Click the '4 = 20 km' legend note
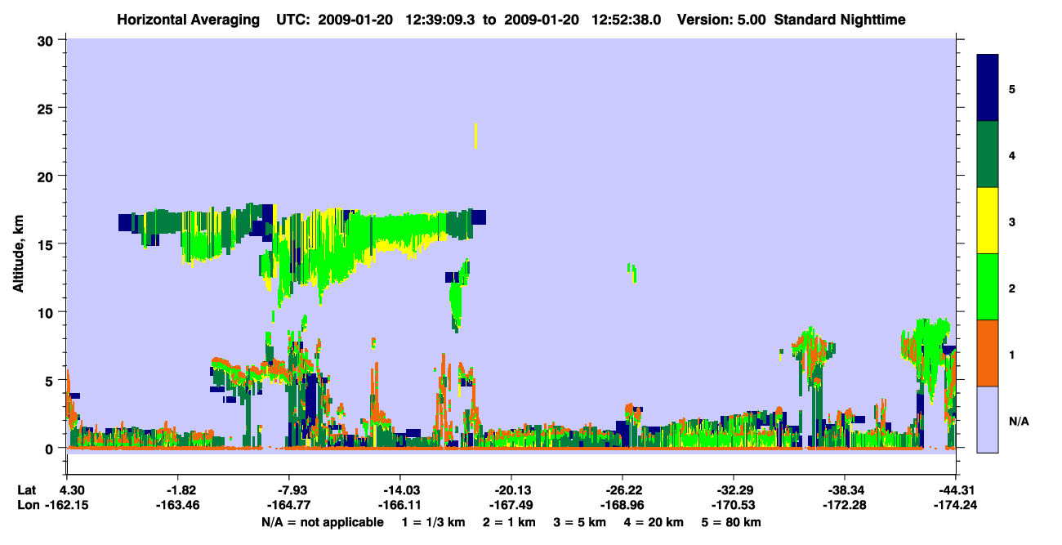The height and width of the screenshot is (545, 1062). pos(654,522)
